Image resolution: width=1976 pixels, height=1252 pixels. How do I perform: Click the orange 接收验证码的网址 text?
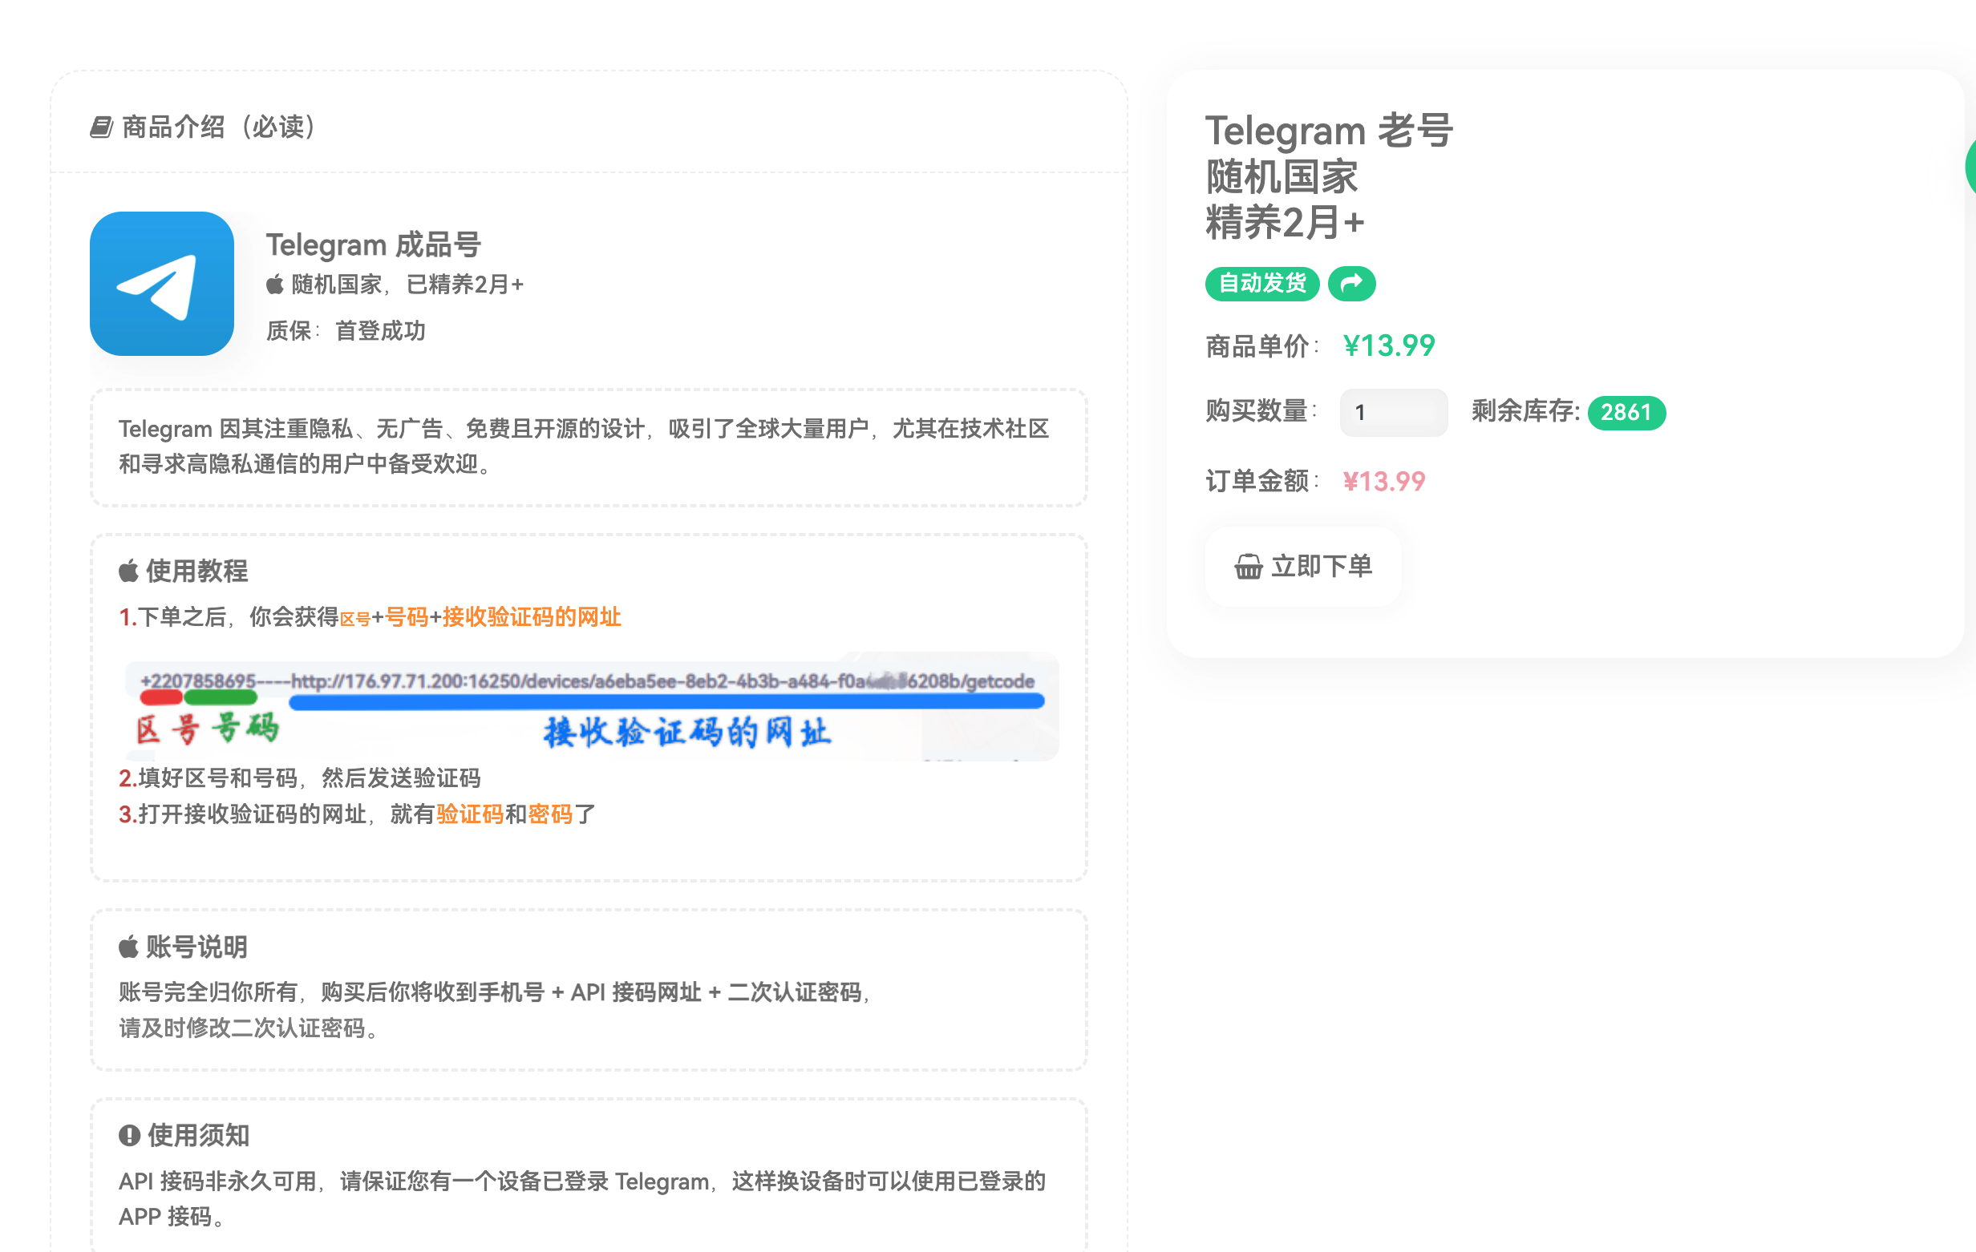(532, 617)
